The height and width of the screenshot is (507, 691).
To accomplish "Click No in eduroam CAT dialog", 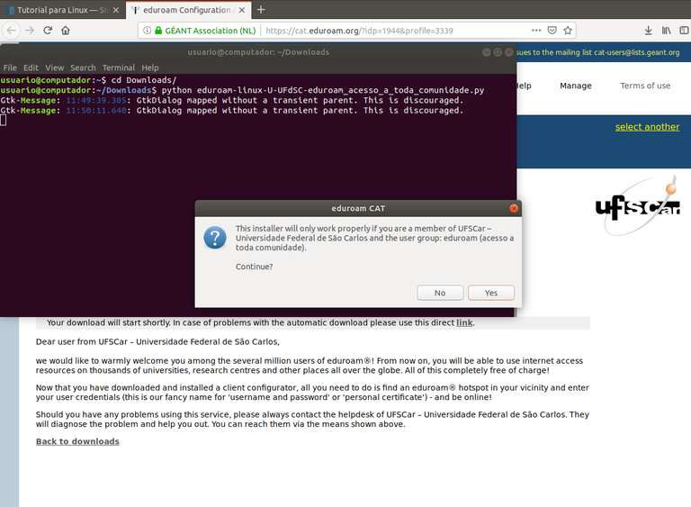I will pyautogui.click(x=440, y=293).
